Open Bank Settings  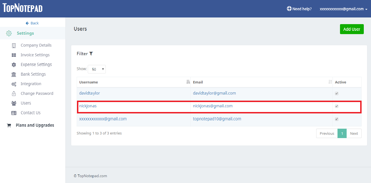click(x=33, y=74)
